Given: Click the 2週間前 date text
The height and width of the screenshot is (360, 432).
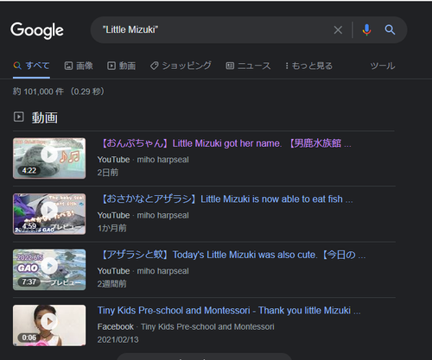Looking at the screenshot, I should tap(111, 284).
